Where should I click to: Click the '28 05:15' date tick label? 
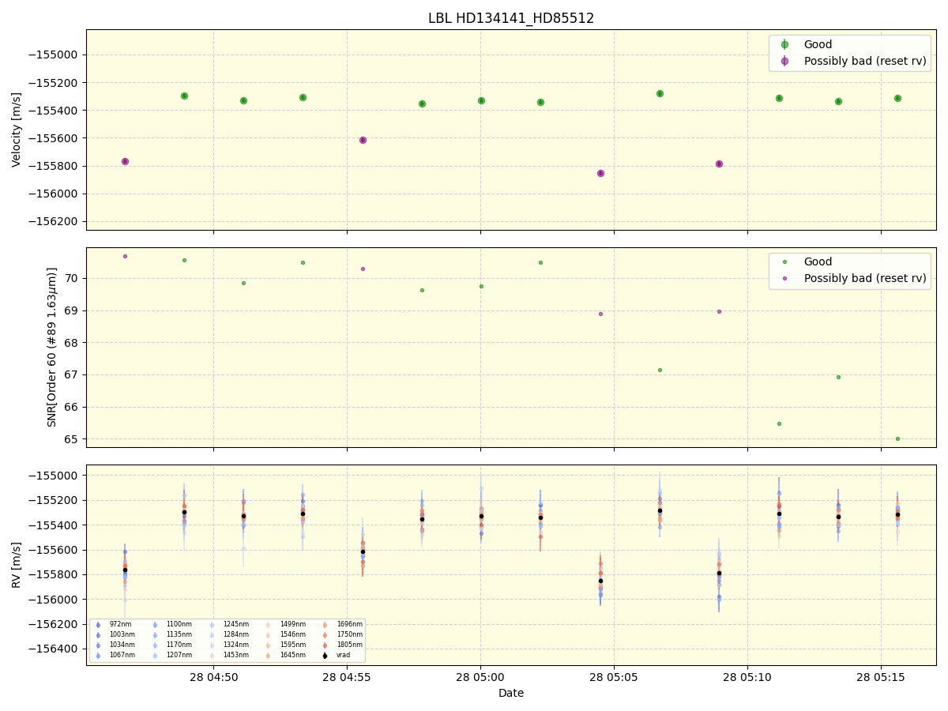(881, 677)
